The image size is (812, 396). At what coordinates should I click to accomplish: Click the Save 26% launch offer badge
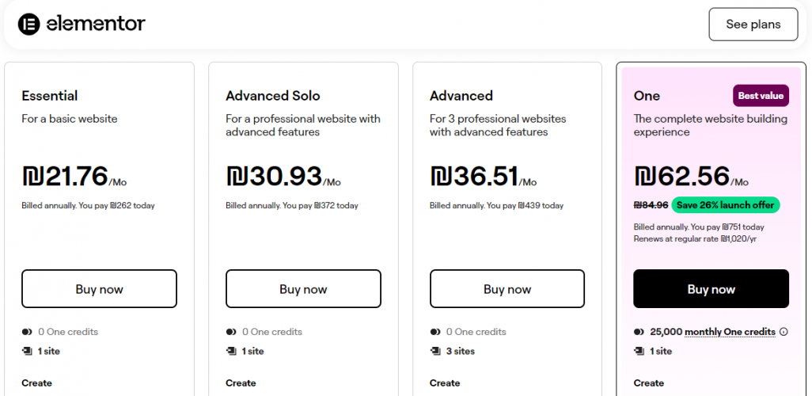point(726,205)
